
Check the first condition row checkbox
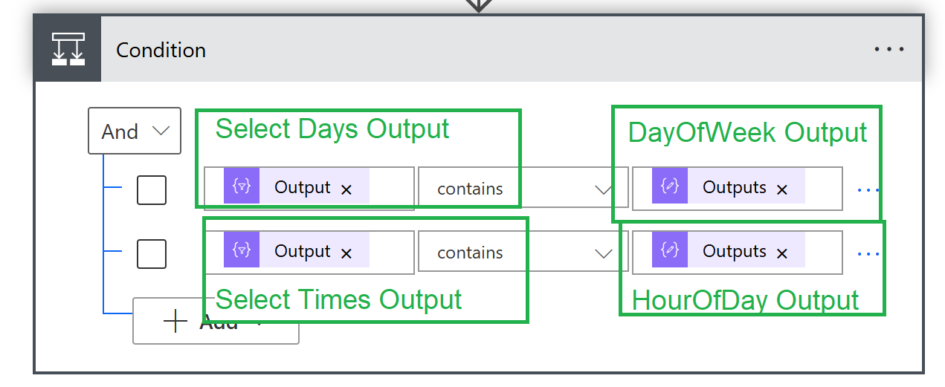(x=152, y=190)
